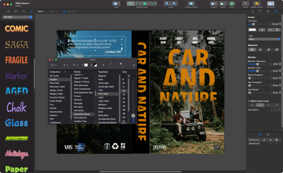Viewport: 283px width, 173px height.
Task: Open the View toolbar dropdown
Action: (x=116, y=4)
